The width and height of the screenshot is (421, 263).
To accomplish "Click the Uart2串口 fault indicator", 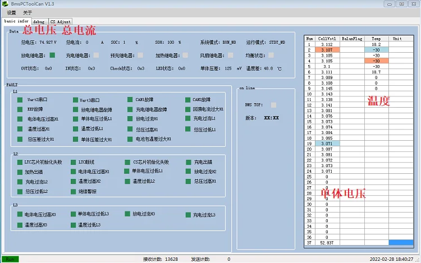I will [x=20, y=100].
